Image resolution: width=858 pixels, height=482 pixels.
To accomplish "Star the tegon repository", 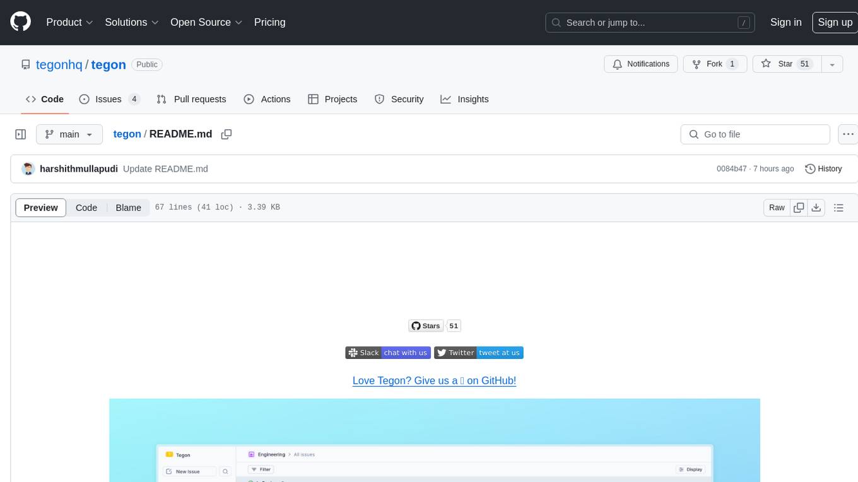I will (x=787, y=64).
